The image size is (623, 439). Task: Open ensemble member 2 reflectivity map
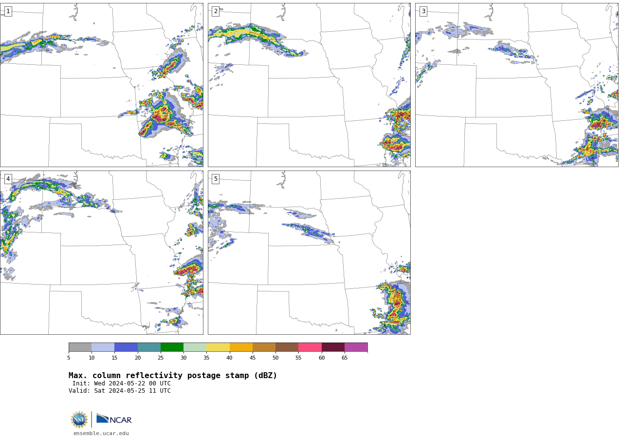click(309, 85)
